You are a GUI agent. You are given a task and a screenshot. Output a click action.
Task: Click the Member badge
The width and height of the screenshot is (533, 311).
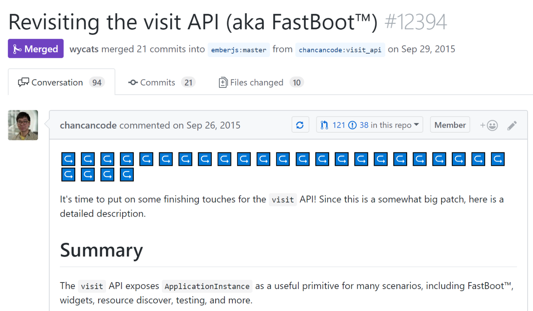tap(450, 125)
